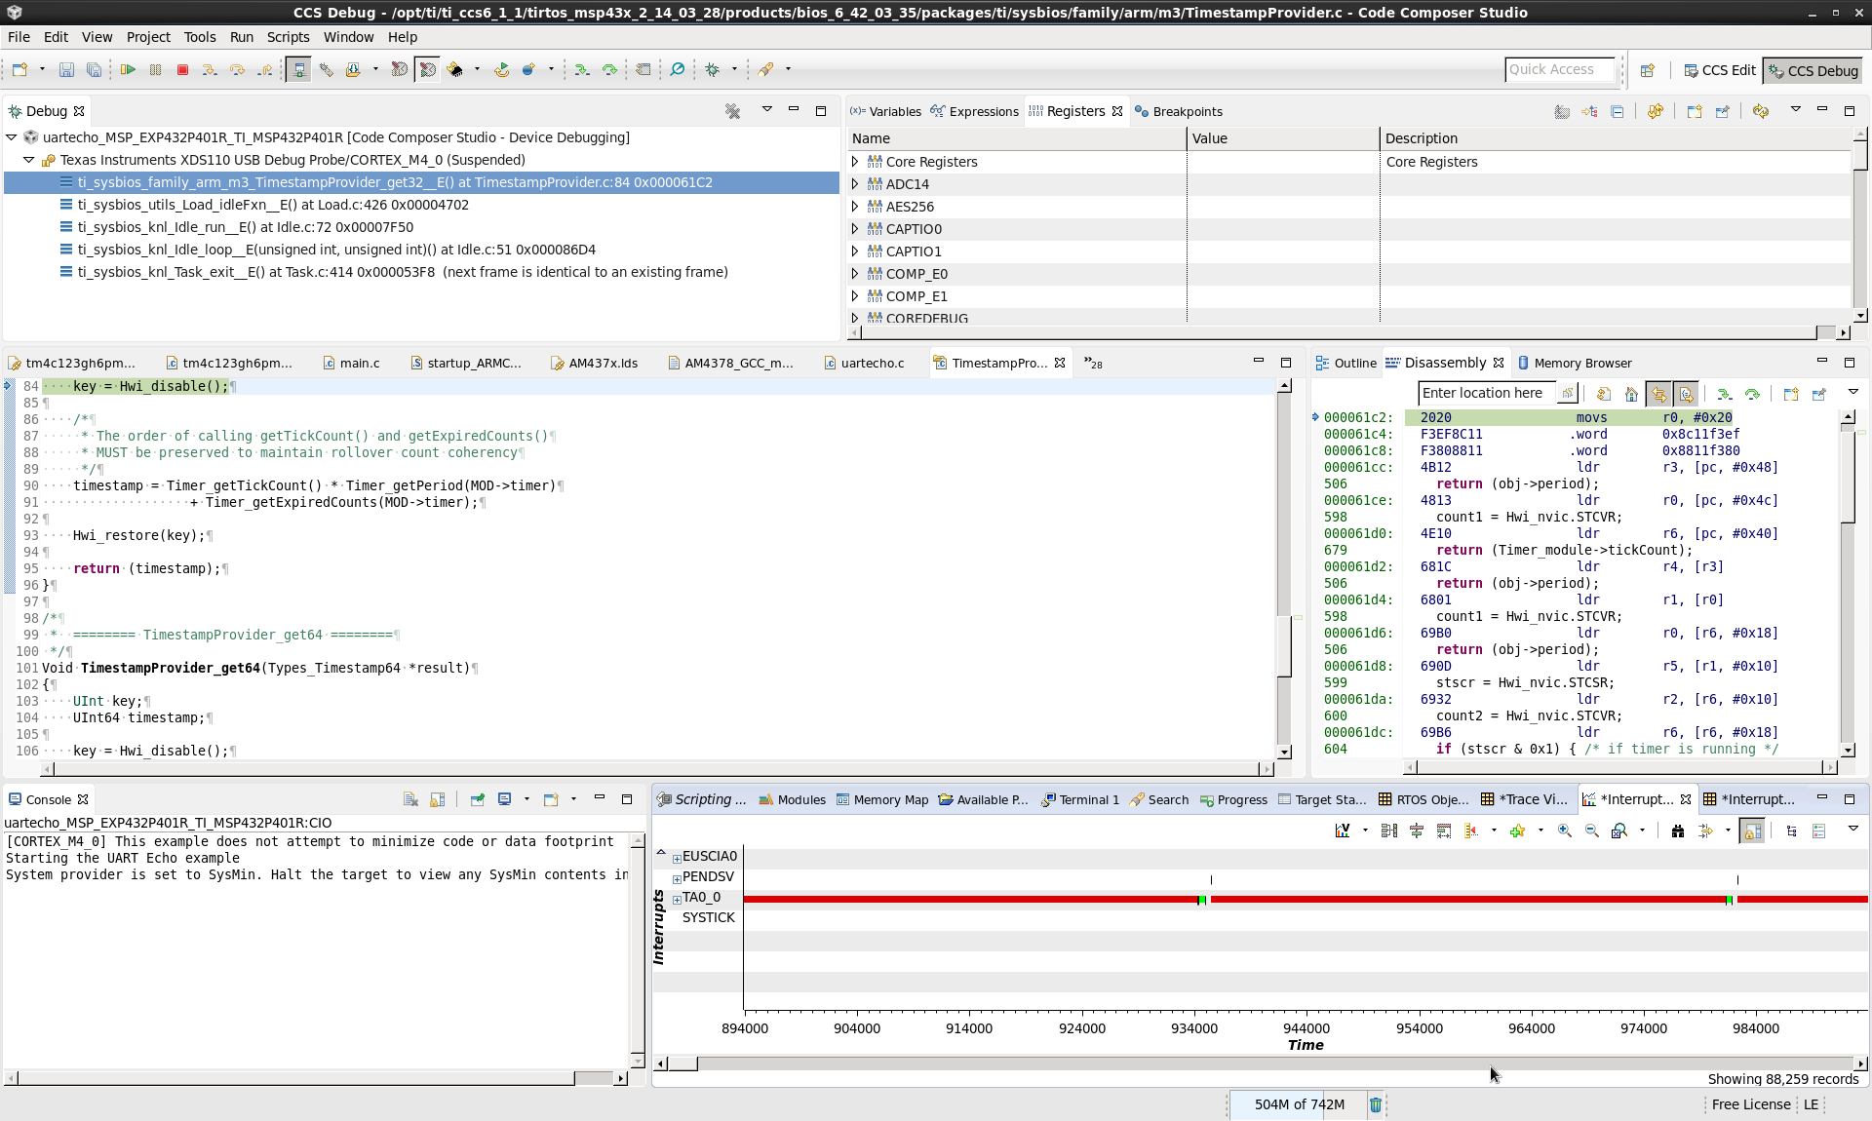1872x1121 pixels.
Task: Show hidden editor tabs with the »28 button
Action: [x=1093, y=363]
